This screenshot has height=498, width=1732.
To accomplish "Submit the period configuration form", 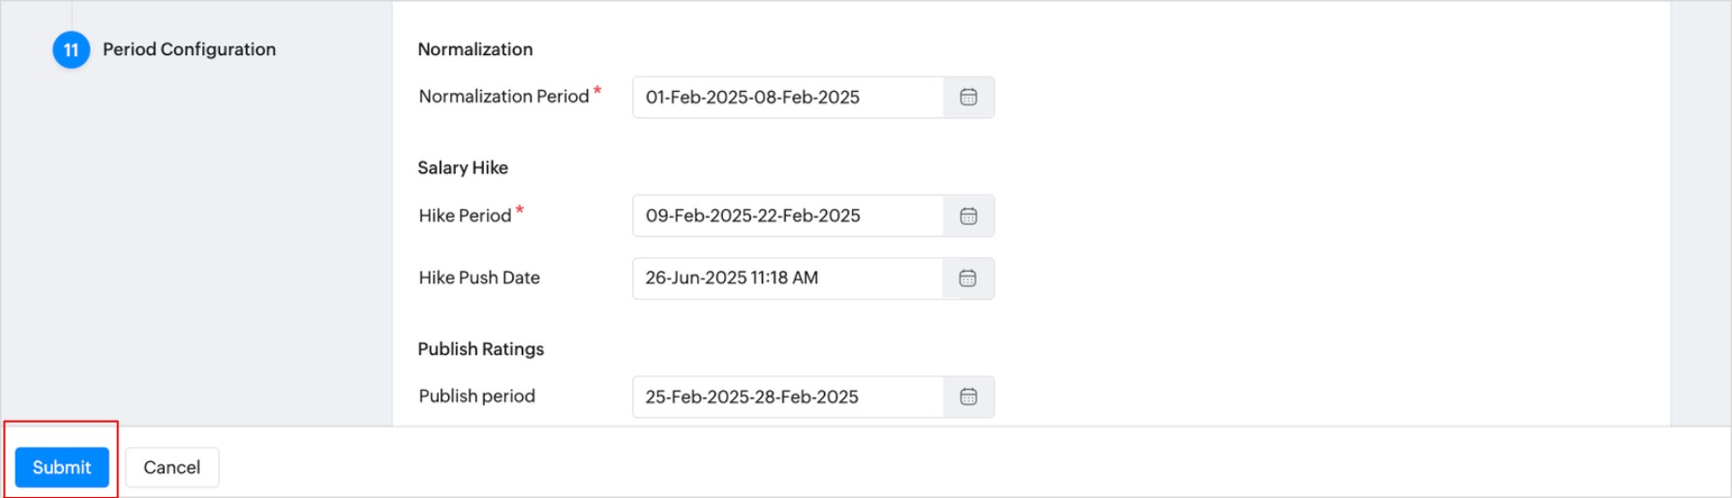I will [x=62, y=467].
